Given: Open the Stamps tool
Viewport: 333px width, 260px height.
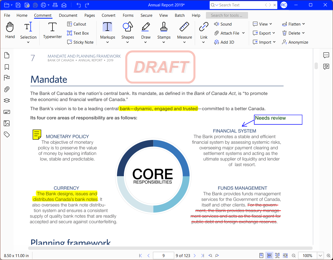Looking at the screenshot, I should pyautogui.click(x=164, y=29).
